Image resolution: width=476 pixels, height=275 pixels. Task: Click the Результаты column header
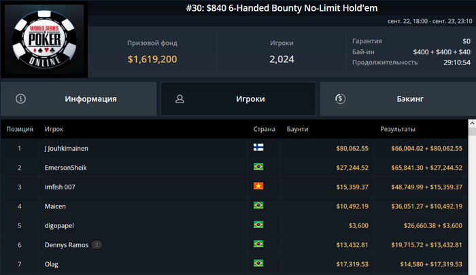click(398, 129)
